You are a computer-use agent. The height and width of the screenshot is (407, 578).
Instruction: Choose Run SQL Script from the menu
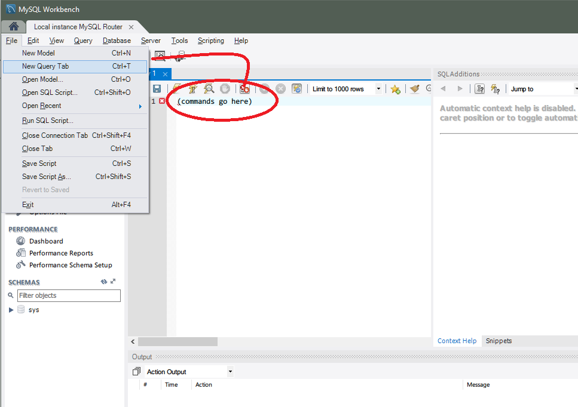click(x=48, y=121)
